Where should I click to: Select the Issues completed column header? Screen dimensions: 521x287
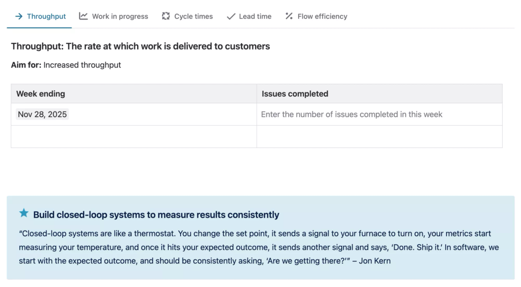pos(294,93)
